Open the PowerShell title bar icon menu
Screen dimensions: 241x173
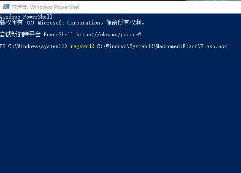pyautogui.click(x=6, y=7)
